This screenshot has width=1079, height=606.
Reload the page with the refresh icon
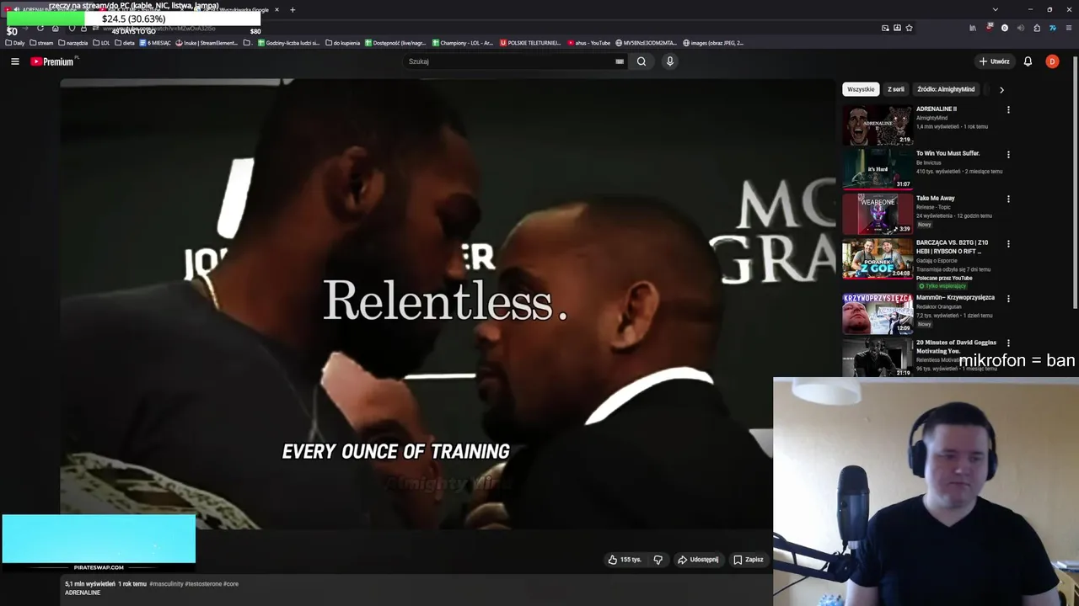40,28
